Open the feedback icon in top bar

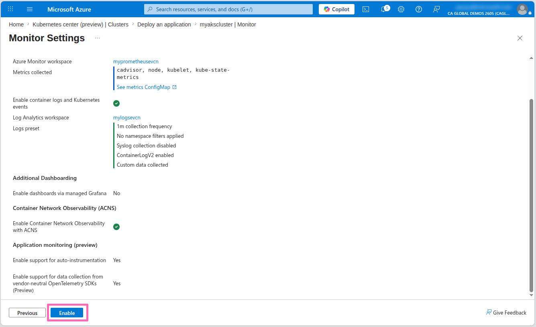(436, 9)
